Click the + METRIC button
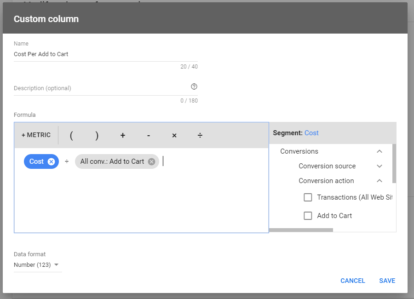This screenshot has height=299, width=414. click(x=36, y=135)
